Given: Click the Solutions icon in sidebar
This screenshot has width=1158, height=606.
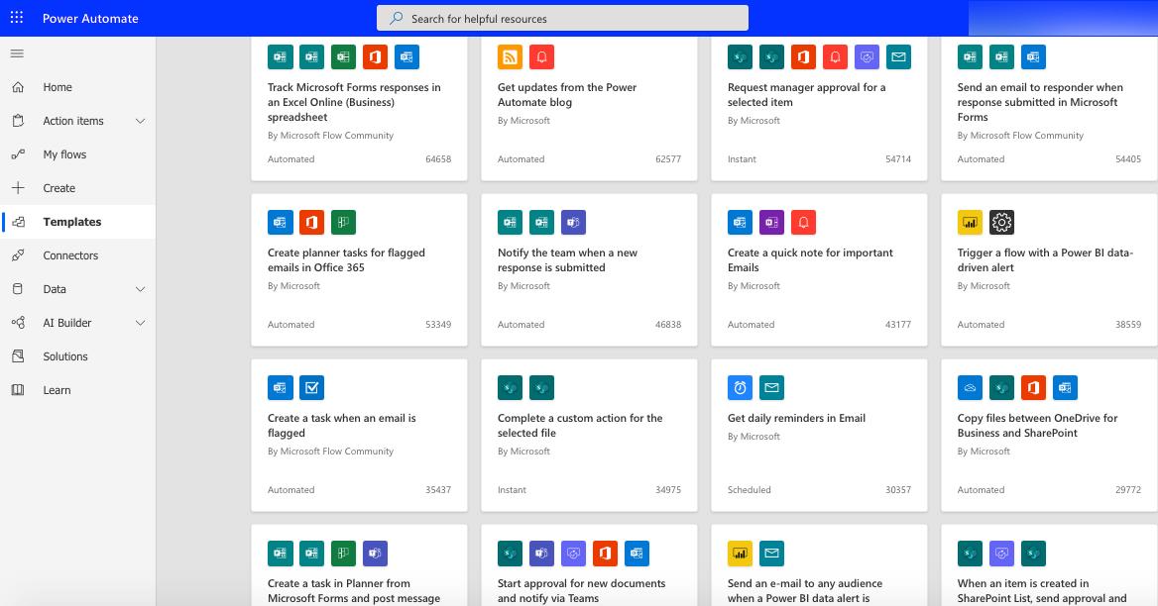Looking at the screenshot, I should 19,356.
